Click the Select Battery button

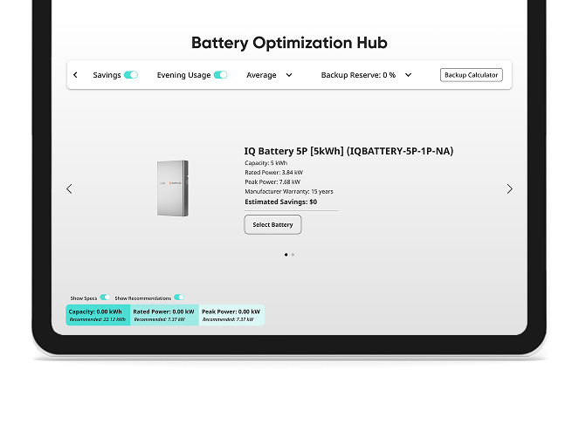click(x=272, y=225)
